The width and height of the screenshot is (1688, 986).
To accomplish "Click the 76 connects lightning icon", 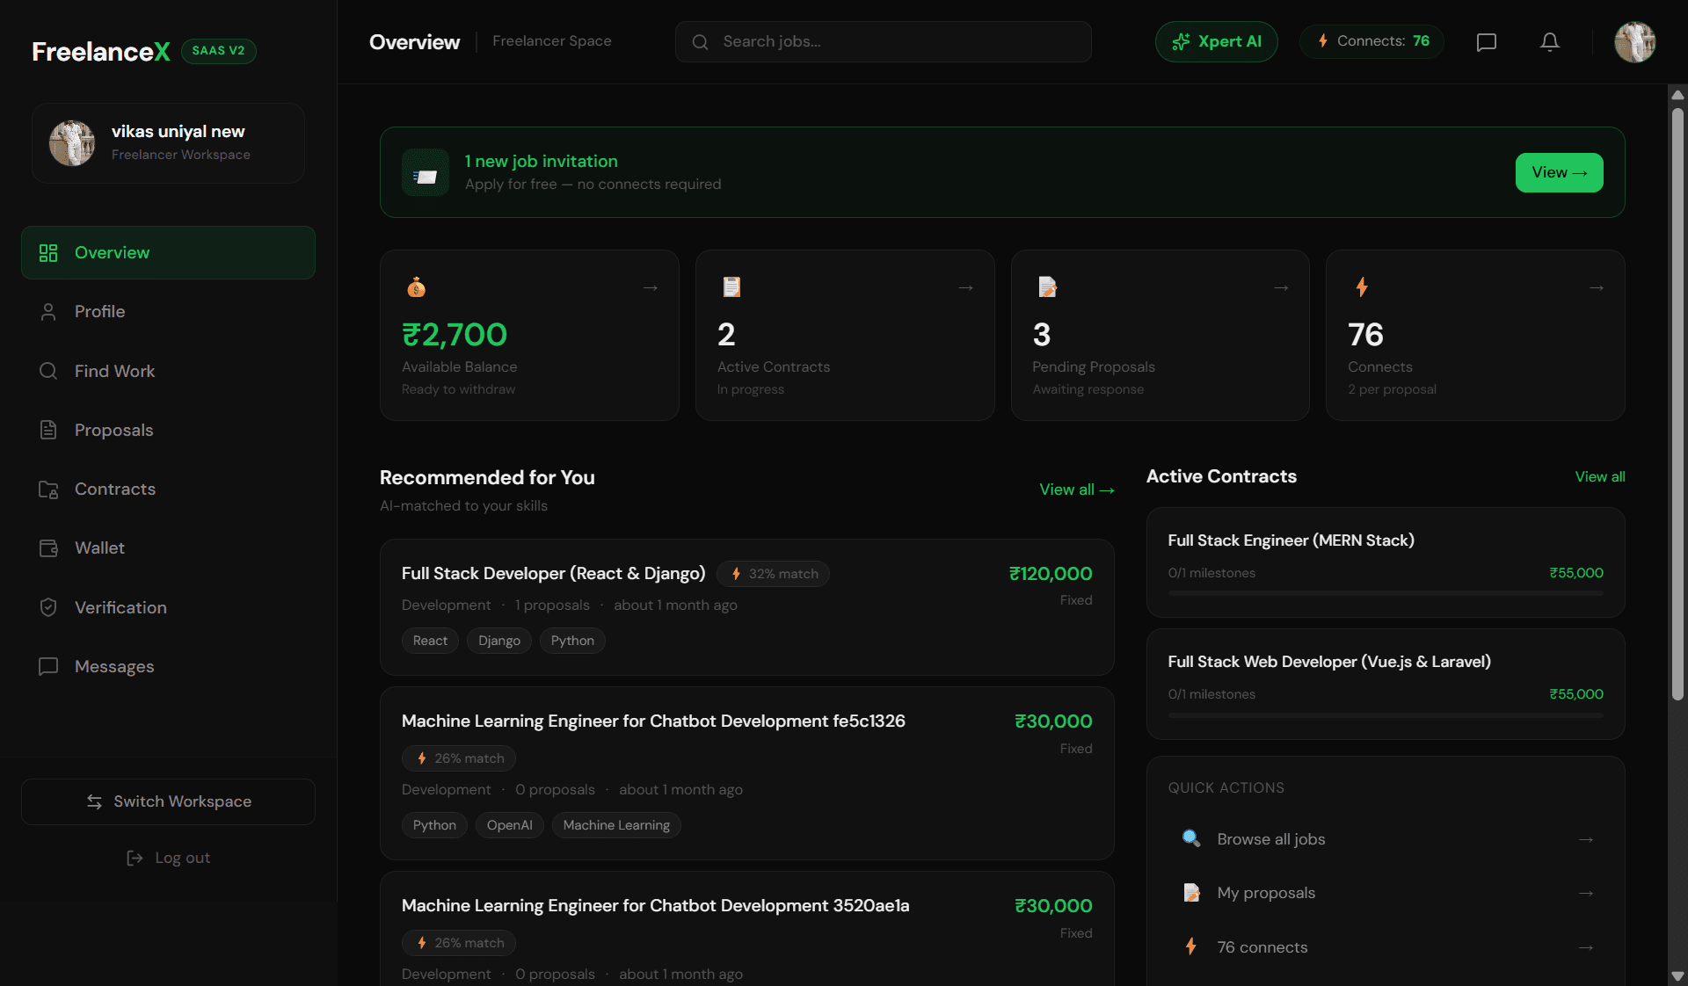I will [1191, 946].
